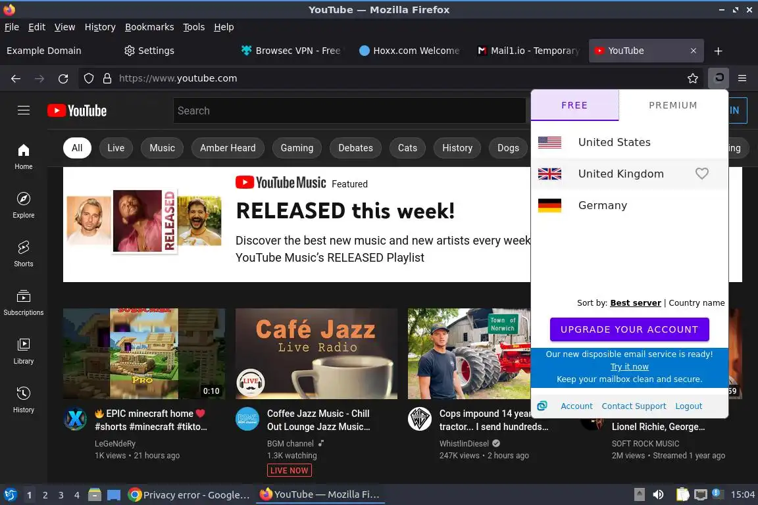The height and width of the screenshot is (505, 758).
Task: Switch to the Browsec VPN tab
Action: coord(292,51)
